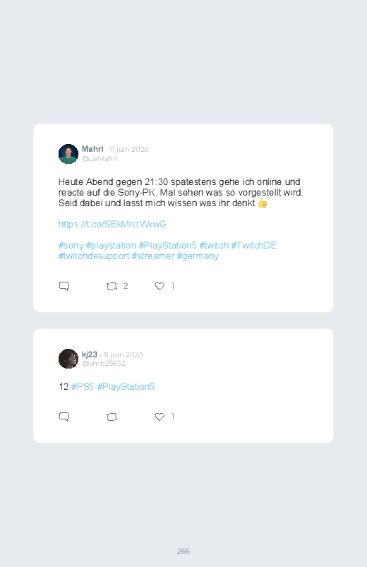Image resolution: width=367 pixels, height=567 pixels.
Task: Open the t.co/SEkMnzWxwG link
Action: point(112,225)
